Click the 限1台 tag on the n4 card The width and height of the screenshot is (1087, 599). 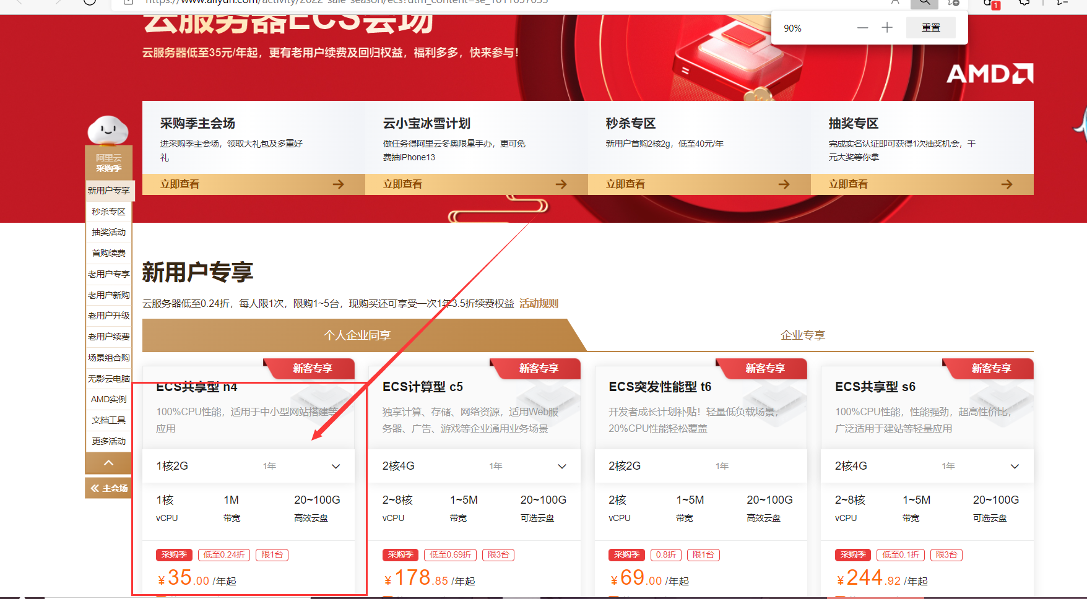coord(272,555)
